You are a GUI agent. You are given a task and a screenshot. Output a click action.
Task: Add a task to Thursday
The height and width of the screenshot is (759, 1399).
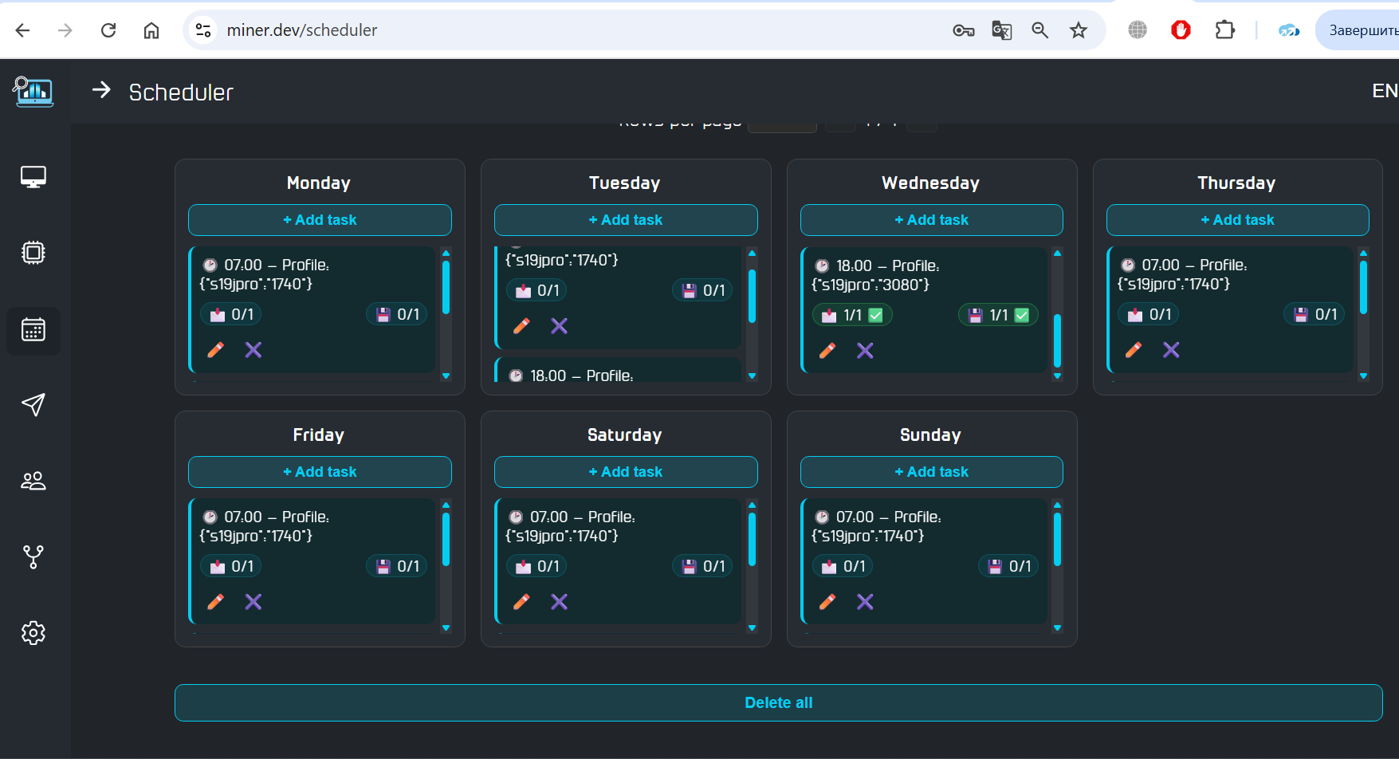click(x=1238, y=220)
